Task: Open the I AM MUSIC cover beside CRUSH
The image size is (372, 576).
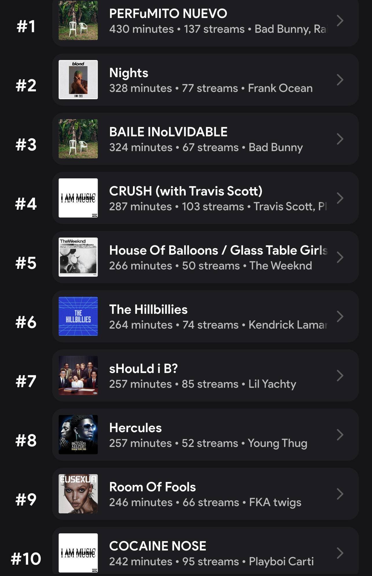Action: [x=78, y=198]
